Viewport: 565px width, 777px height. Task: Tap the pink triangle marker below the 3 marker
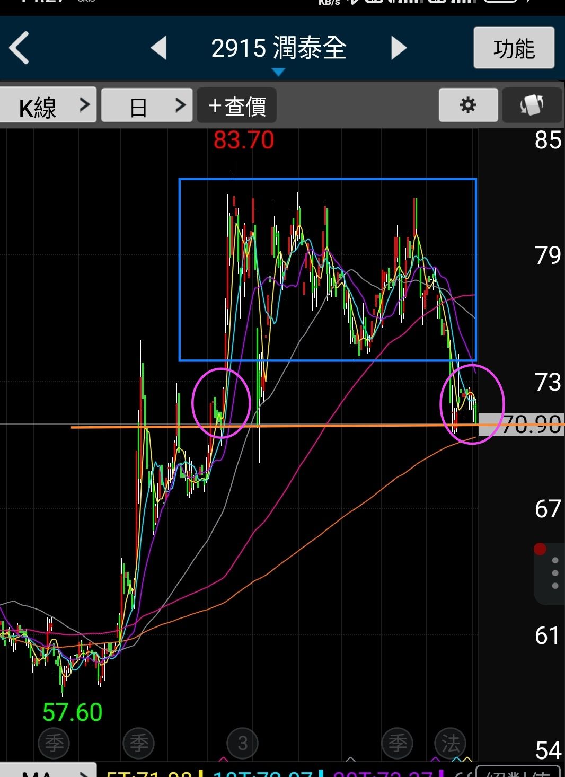[x=223, y=760]
